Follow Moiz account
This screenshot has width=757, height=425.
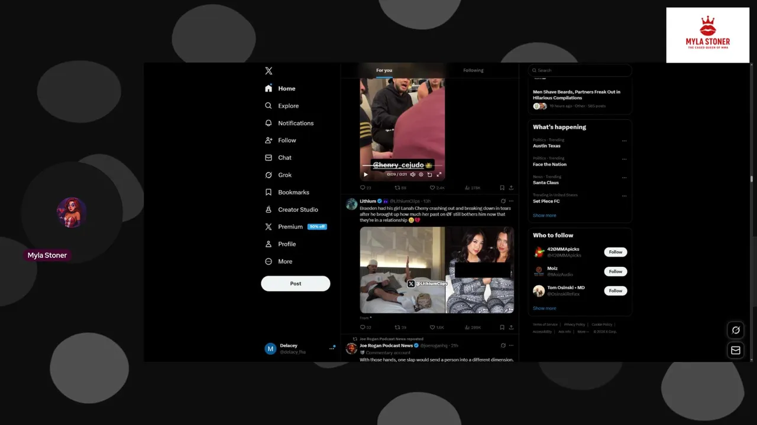click(616, 272)
